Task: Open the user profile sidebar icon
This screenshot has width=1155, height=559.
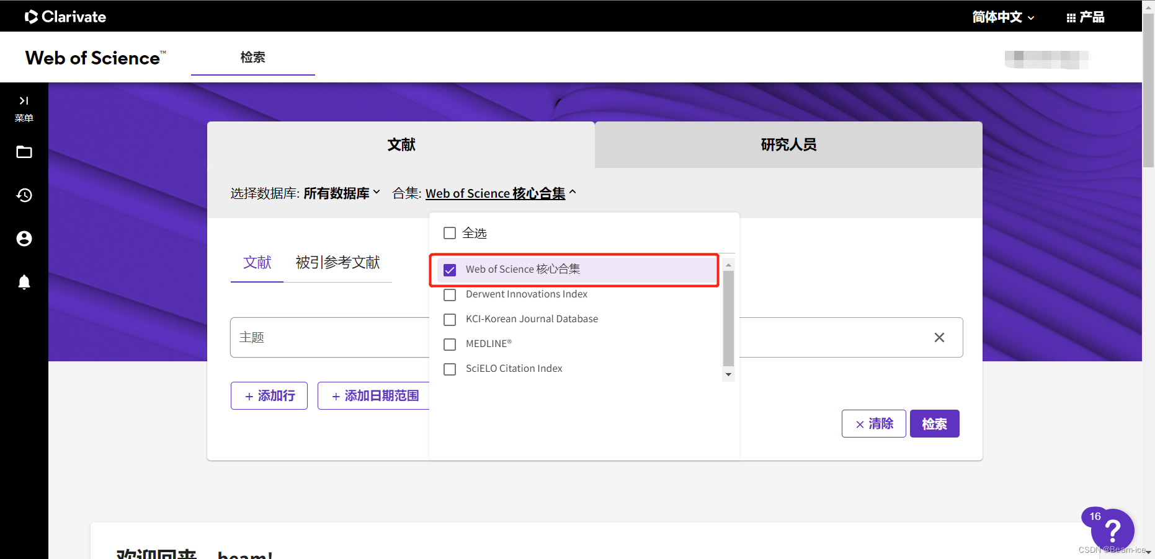Action: coord(24,239)
